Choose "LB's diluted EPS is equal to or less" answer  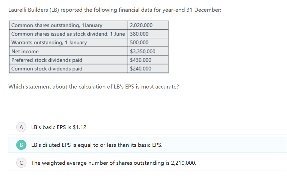(x=97, y=145)
